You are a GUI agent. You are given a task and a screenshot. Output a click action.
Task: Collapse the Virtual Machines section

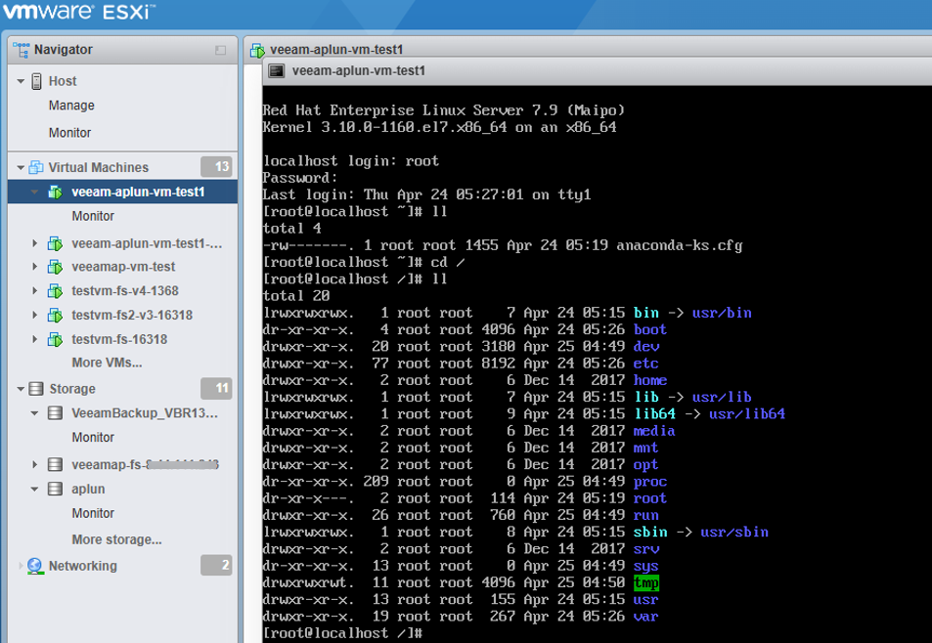(21, 168)
